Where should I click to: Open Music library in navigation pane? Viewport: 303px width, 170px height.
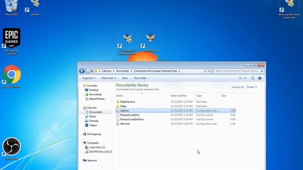pyautogui.click(x=90, y=117)
